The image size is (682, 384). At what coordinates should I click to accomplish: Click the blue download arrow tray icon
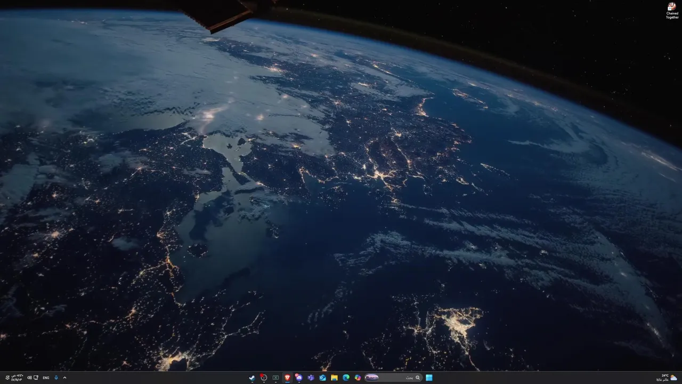[56, 378]
